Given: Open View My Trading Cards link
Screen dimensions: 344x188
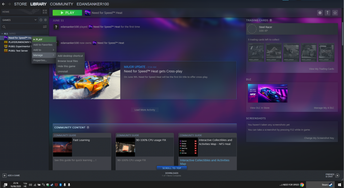Looking at the screenshot, I should pyautogui.click(x=321, y=69).
